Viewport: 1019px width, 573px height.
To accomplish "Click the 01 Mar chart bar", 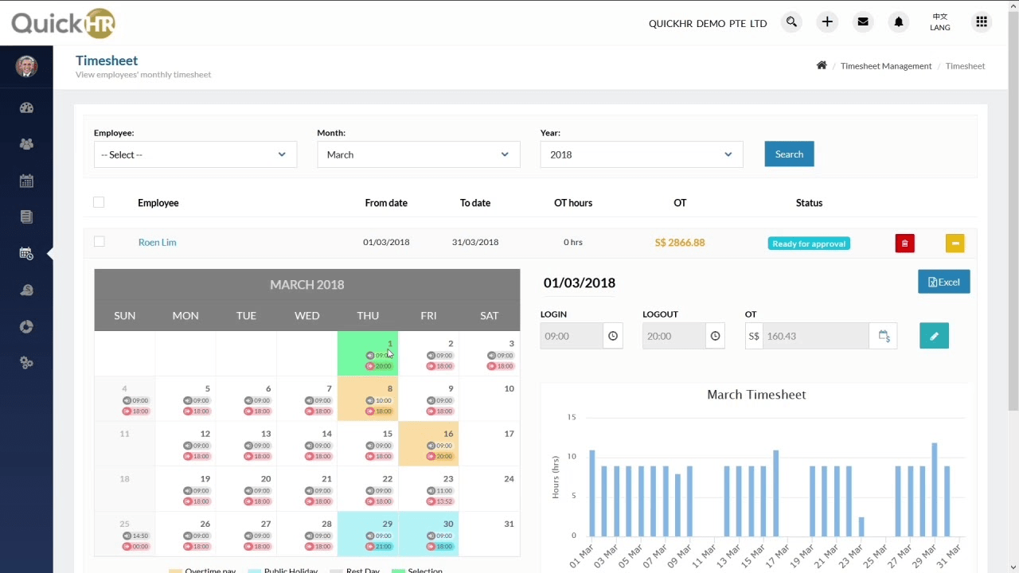I will (592, 493).
